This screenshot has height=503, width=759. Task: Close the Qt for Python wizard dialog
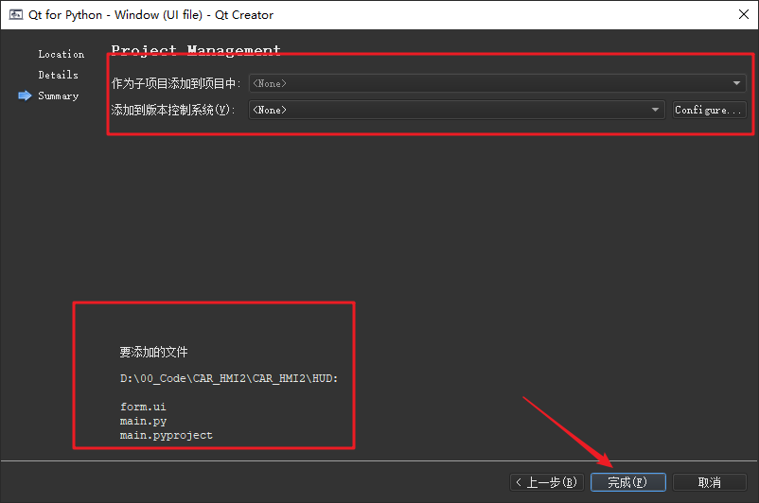(x=744, y=14)
